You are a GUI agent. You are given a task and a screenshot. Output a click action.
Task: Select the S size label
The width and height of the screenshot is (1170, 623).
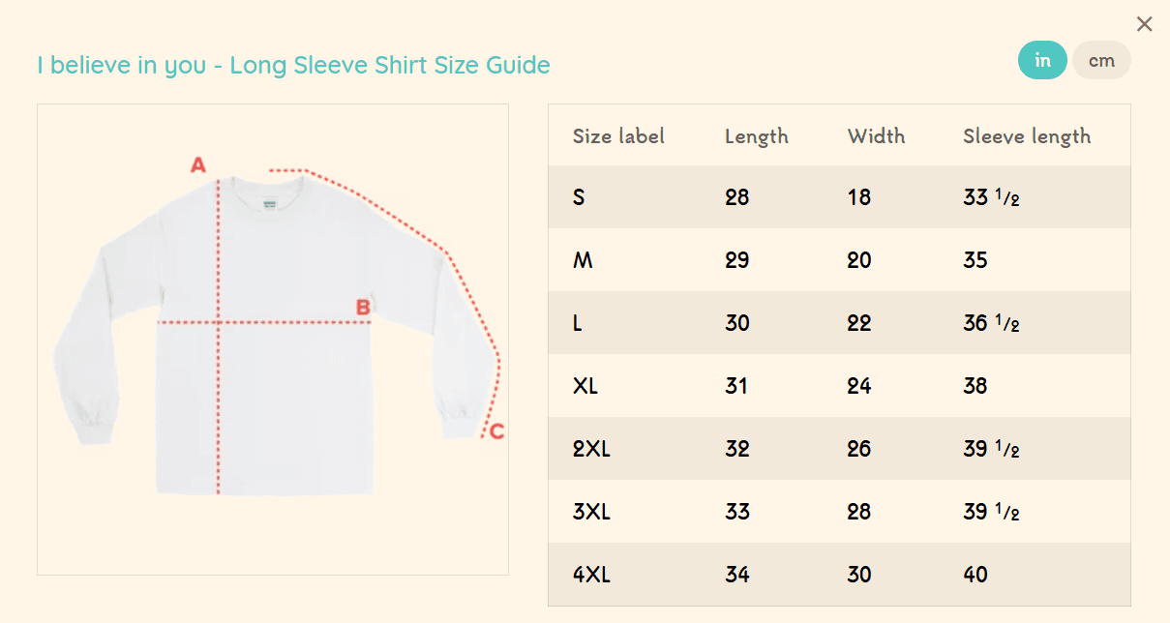579,197
